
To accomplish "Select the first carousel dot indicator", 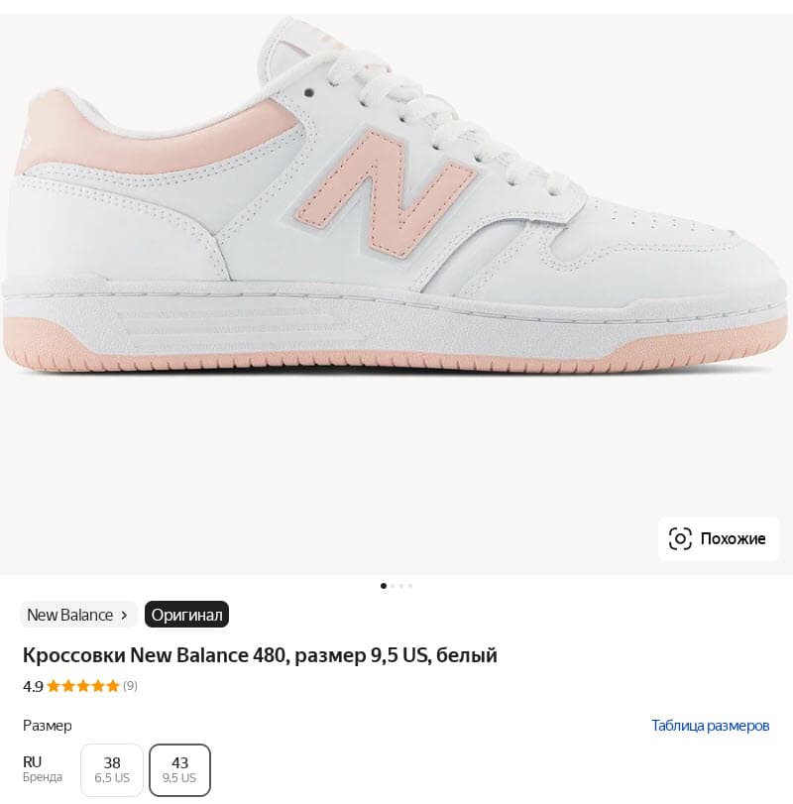I will pos(384,586).
